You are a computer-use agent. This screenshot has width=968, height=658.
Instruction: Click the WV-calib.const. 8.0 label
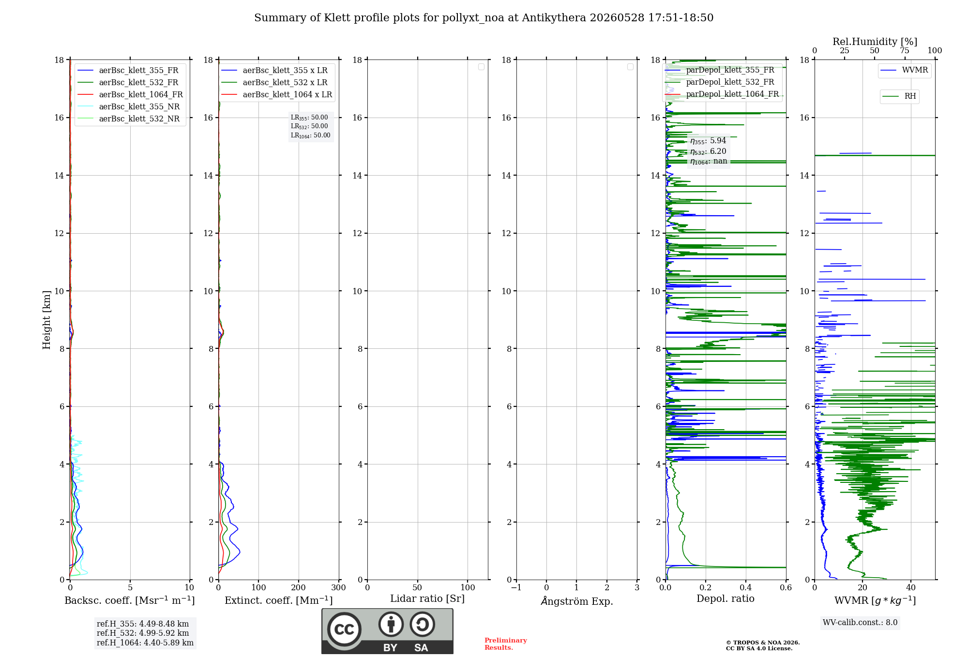860,623
